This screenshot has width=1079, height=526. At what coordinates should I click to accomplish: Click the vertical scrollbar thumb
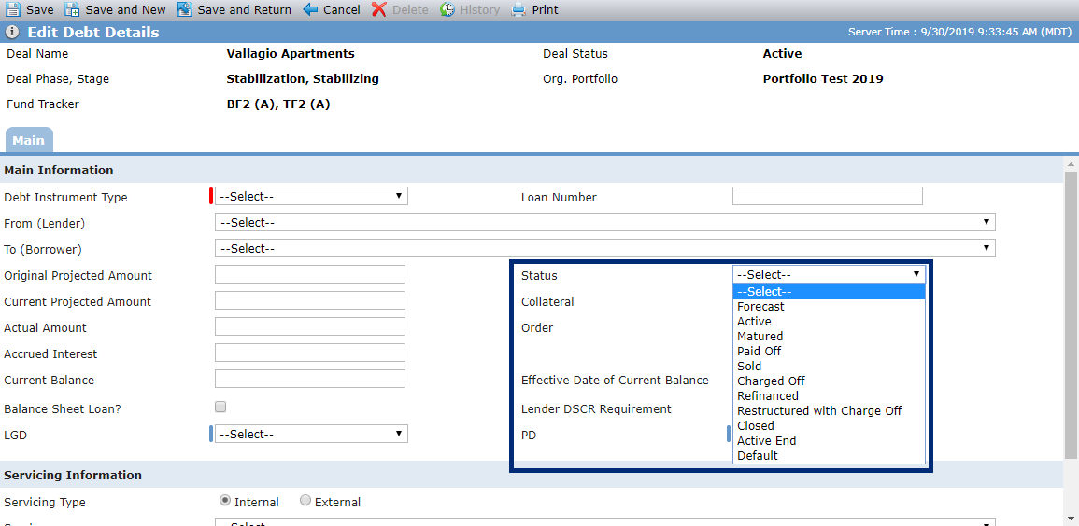click(1071, 314)
